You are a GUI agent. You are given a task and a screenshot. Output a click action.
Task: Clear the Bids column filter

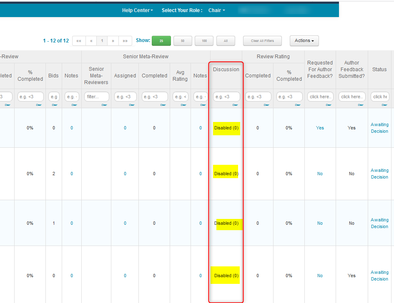55,105
